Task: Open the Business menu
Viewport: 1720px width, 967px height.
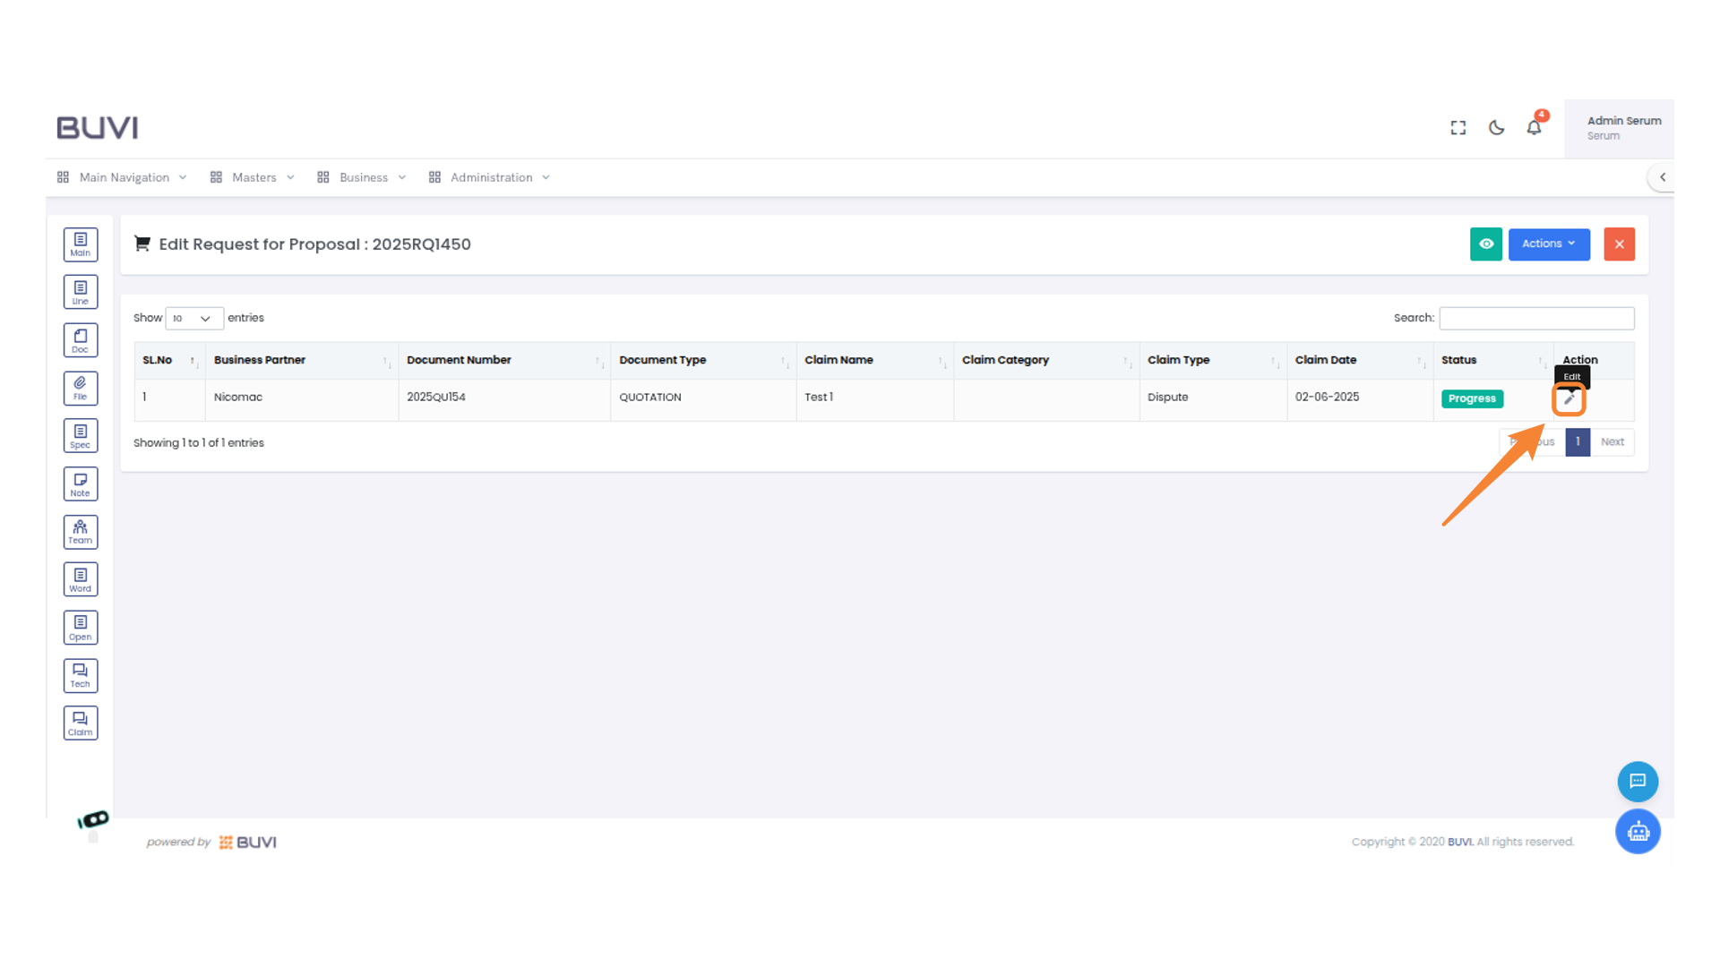Action: coord(363,177)
